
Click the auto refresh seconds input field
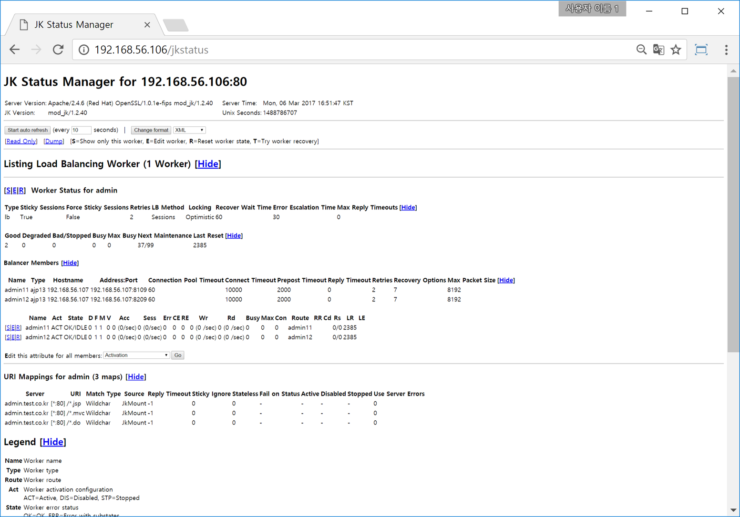tap(81, 130)
